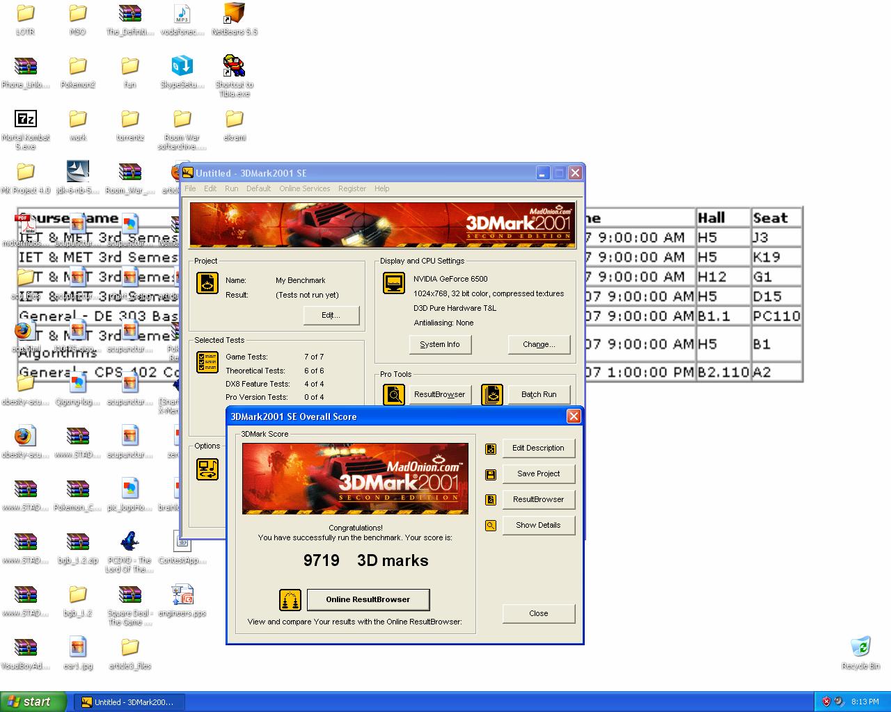The width and height of the screenshot is (891, 712).
Task: Click the Save Project button
Action: pos(538,474)
